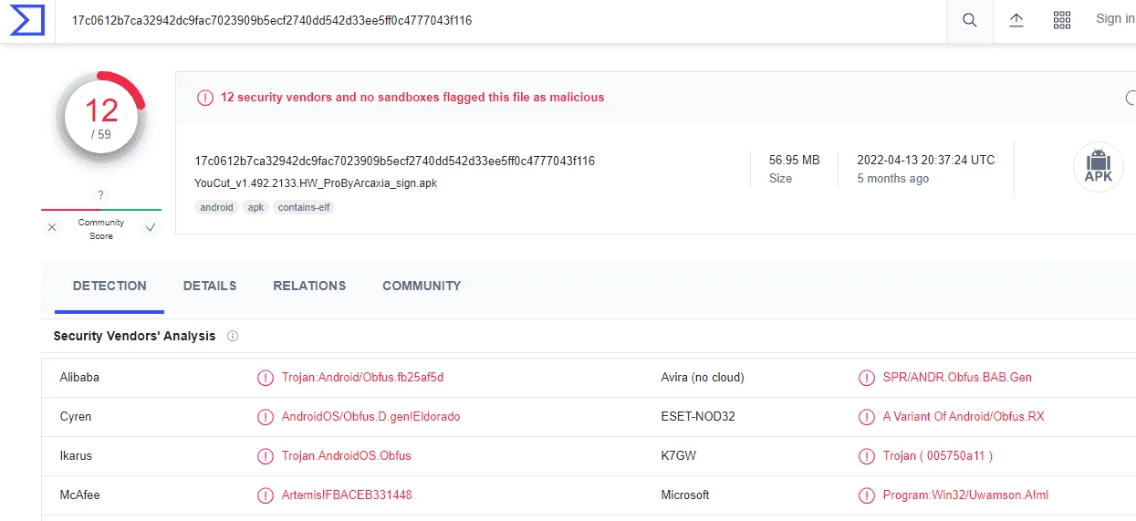The image size is (1136, 521).
Task: Vote down using community X icon
Action: tap(52, 228)
